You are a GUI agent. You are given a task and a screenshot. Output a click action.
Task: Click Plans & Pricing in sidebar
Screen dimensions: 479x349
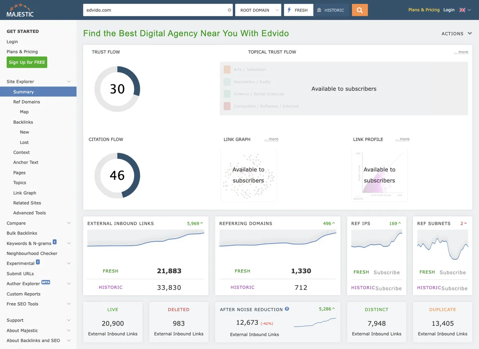(x=22, y=52)
